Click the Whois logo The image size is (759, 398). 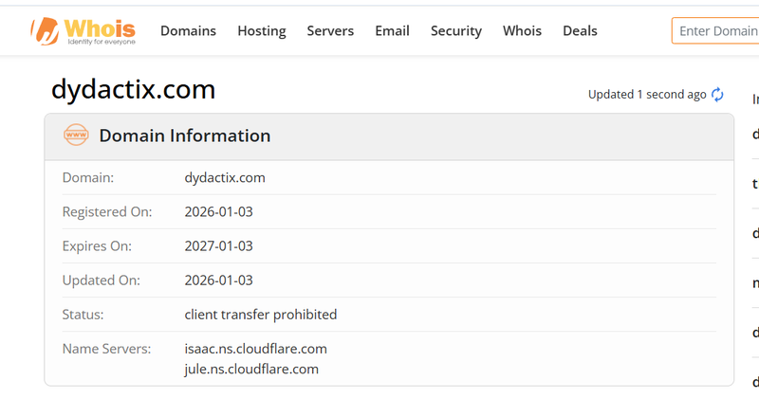coord(83,31)
